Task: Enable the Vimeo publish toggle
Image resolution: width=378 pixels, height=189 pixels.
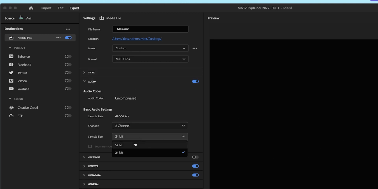Action: pyautogui.click(x=68, y=81)
